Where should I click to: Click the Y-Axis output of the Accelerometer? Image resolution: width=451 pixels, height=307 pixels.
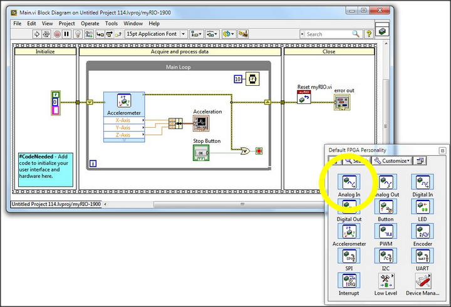pyautogui.click(x=124, y=127)
